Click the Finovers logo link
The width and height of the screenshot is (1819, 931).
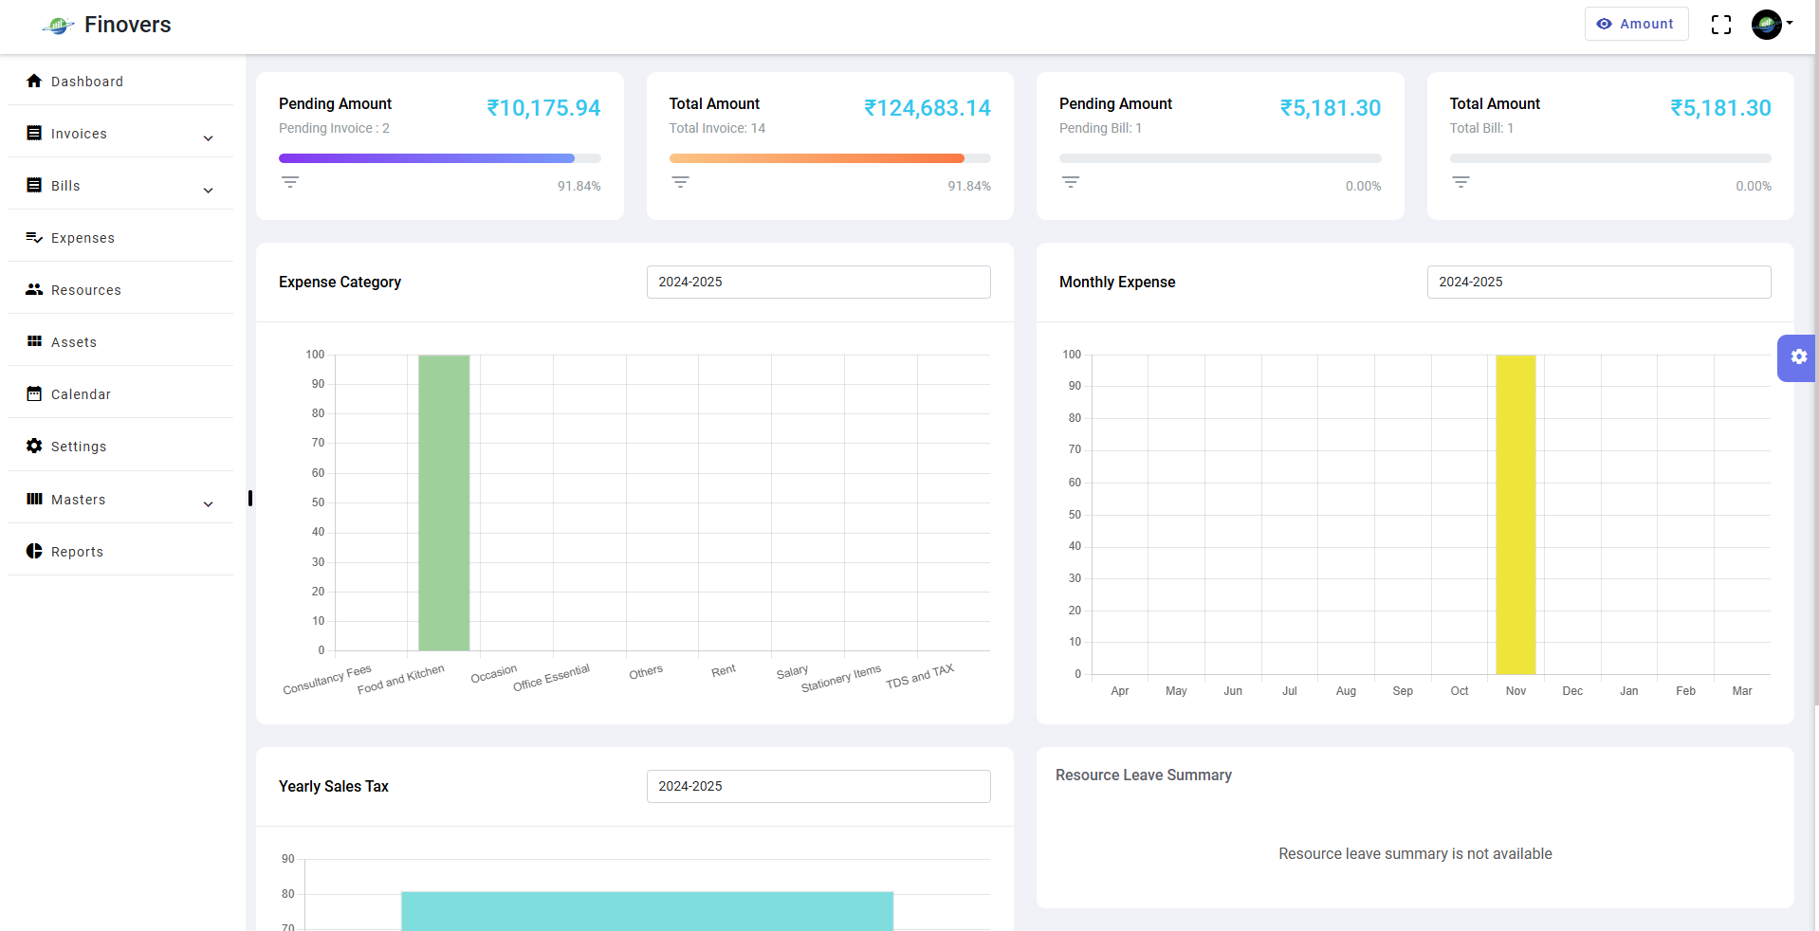point(107,25)
